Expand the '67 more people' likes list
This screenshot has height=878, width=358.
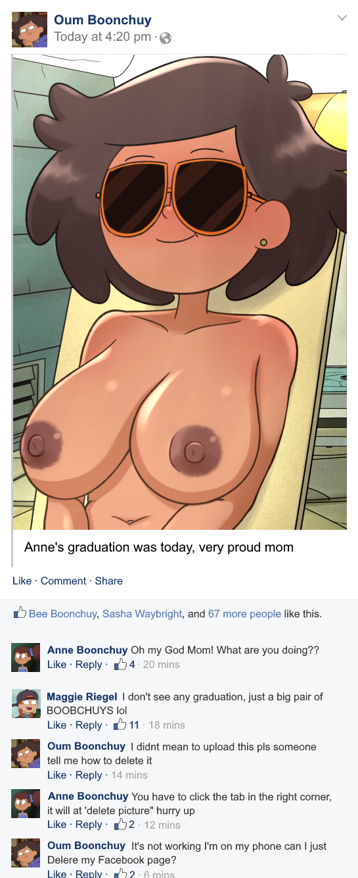(244, 613)
